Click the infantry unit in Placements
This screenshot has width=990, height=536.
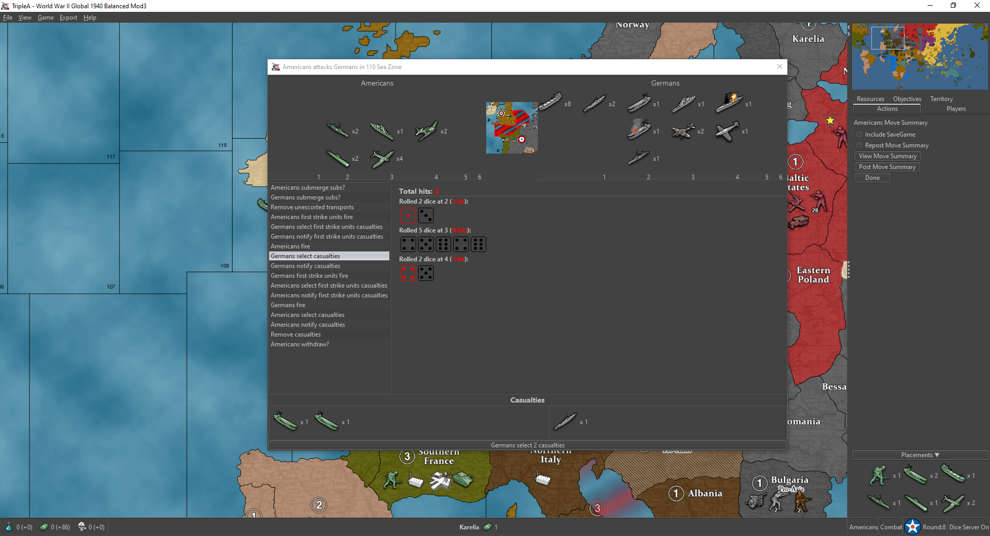(x=879, y=476)
